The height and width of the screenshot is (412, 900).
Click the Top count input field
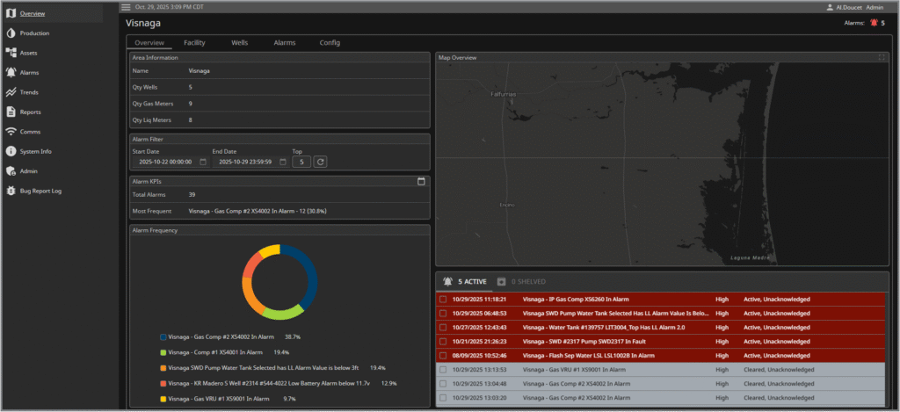[x=301, y=162]
